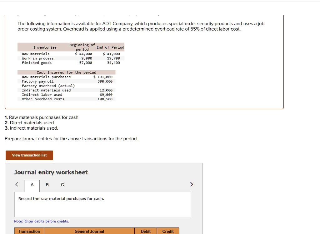Switch to tab B

pos(47,184)
